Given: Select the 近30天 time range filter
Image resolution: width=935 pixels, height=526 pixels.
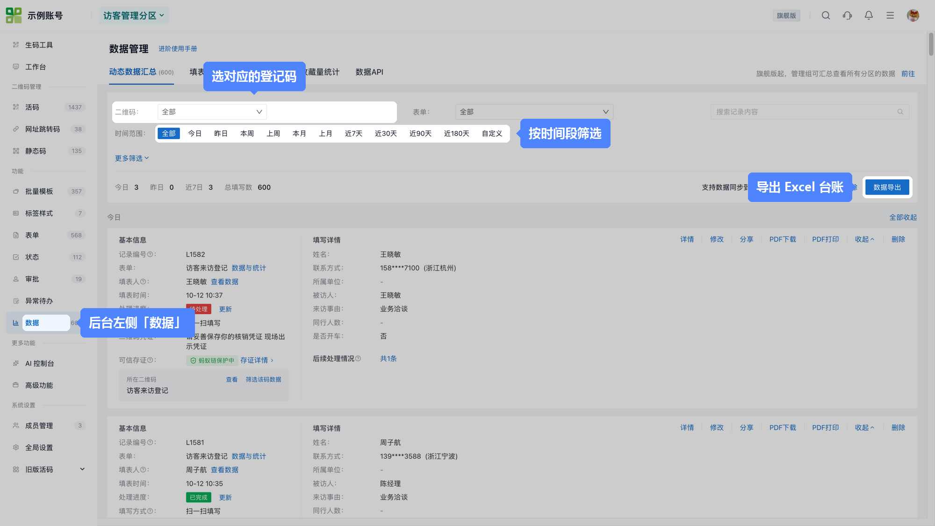Looking at the screenshot, I should coord(386,134).
